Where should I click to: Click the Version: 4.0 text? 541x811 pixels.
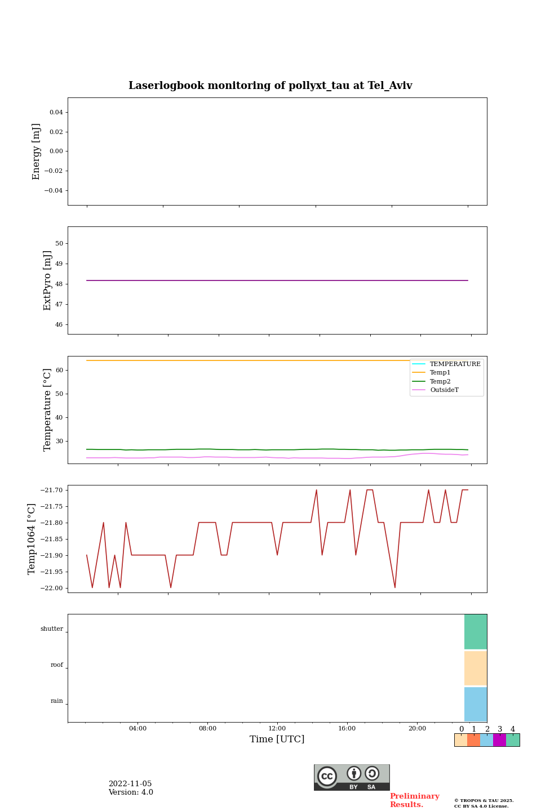[131, 792]
